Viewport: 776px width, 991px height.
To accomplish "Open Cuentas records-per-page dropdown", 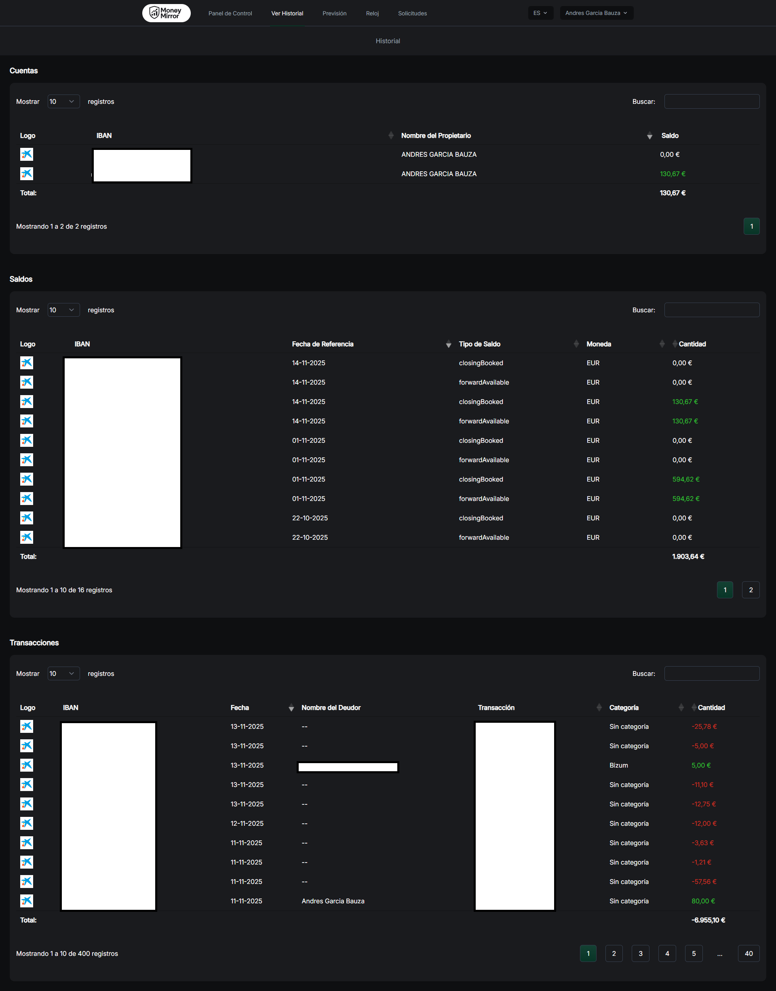I will (63, 102).
